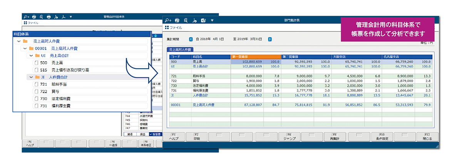Go to previous 集計期間 with left arrow
462x165 pixels.
[x=191, y=39]
